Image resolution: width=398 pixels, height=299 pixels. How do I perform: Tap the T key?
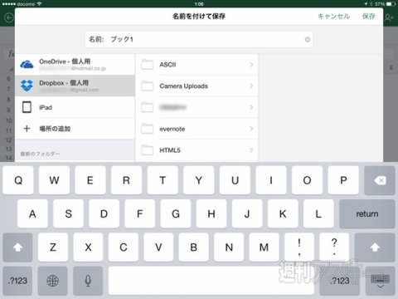point(163,180)
